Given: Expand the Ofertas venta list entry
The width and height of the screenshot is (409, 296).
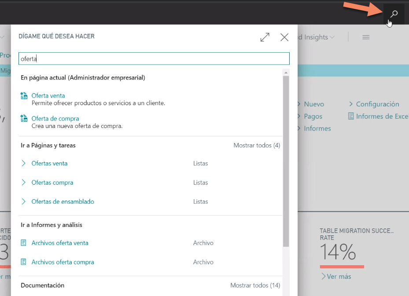Looking at the screenshot, I should [24, 164].
